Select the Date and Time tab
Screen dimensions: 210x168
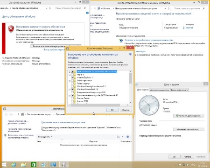[x=143, y=90]
